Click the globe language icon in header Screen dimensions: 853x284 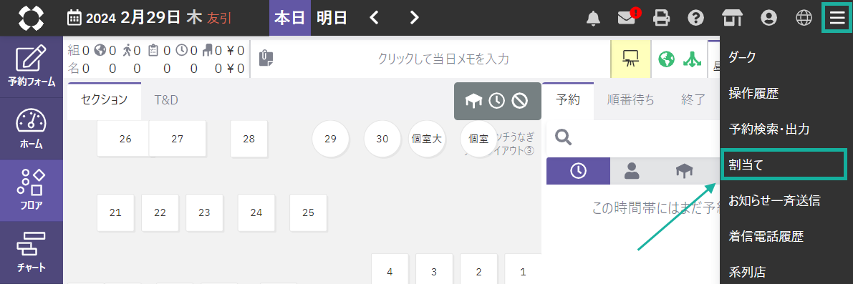(x=804, y=18)
